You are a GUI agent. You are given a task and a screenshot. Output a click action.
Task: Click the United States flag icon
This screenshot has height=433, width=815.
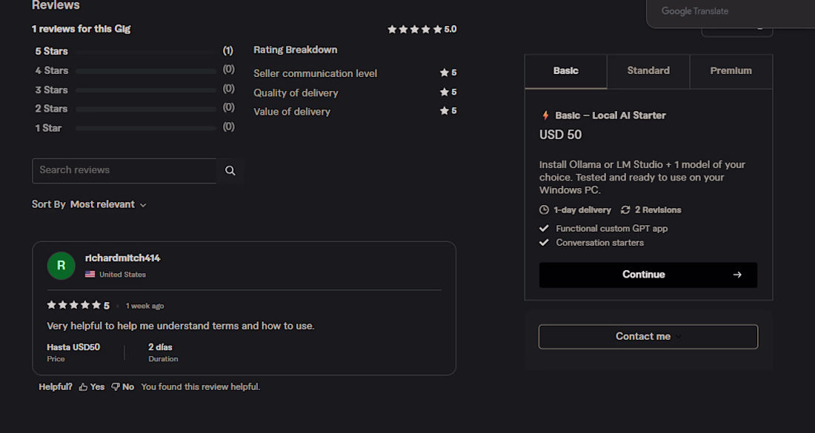point(90,274)
